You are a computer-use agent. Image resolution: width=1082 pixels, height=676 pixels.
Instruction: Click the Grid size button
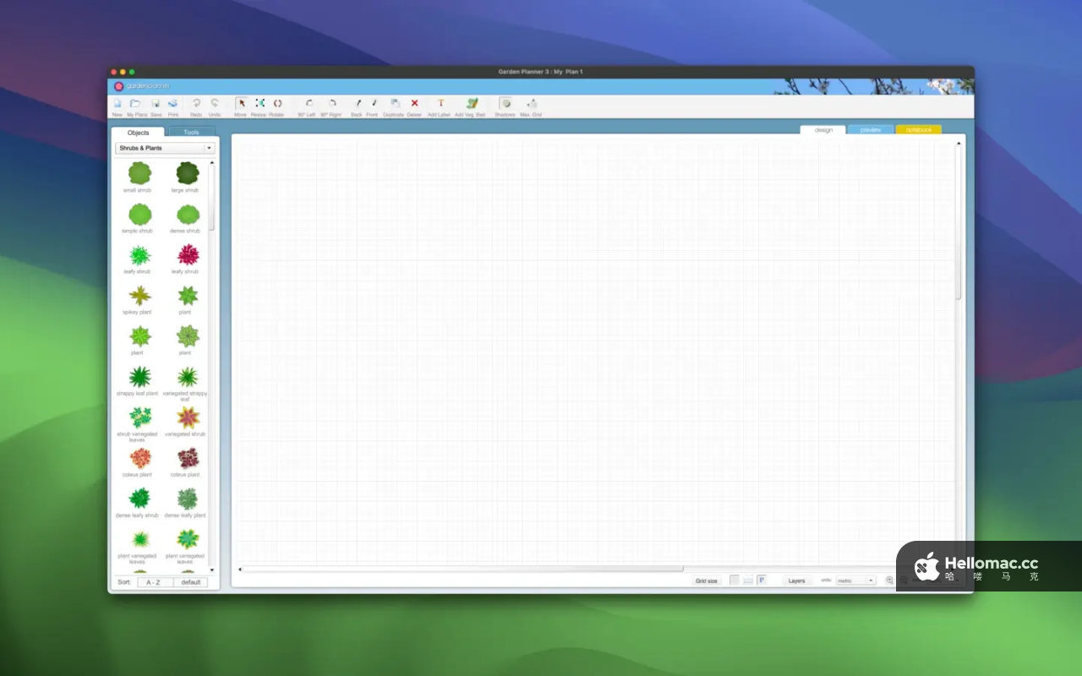(707, 581)
